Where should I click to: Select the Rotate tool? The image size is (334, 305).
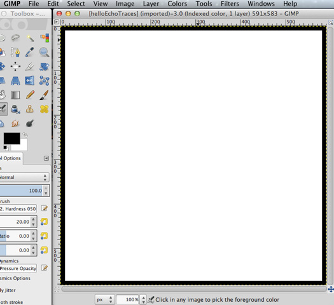point(45,67)
